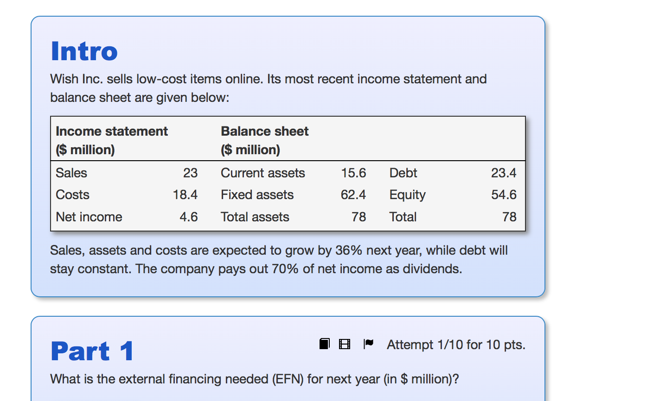This screenshot has width=653, height=401.
Task: Click the 'Attempt 1/10 for 10 pts.' text
Action: pos(456,345)
